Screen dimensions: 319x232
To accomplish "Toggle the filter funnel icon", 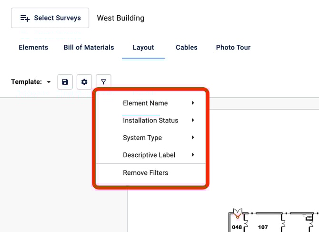I will tap(103, 82).
